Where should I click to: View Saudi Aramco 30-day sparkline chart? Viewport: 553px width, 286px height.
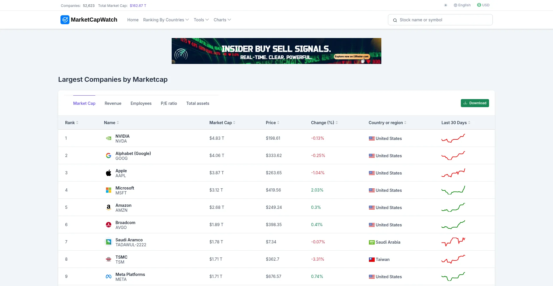point(453,242)
